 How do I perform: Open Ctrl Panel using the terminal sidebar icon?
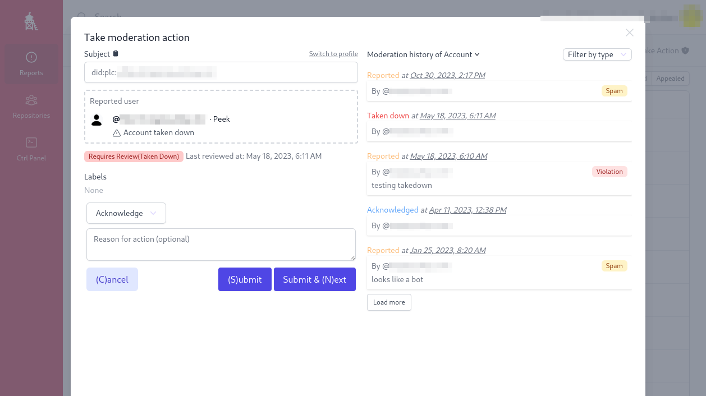[31, 143]
